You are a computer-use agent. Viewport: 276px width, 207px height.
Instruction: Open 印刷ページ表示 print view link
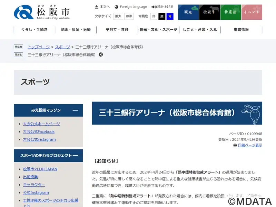(250, 145)
